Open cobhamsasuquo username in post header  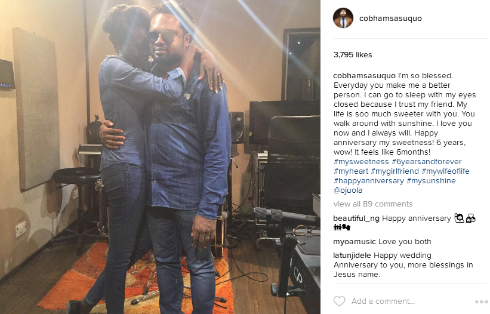click(x=390, y=19)
